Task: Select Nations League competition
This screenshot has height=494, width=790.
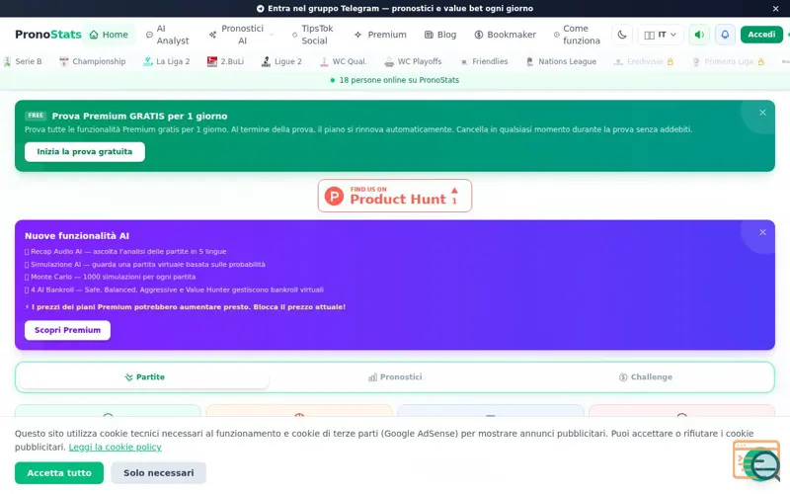Action: (561, 61)
